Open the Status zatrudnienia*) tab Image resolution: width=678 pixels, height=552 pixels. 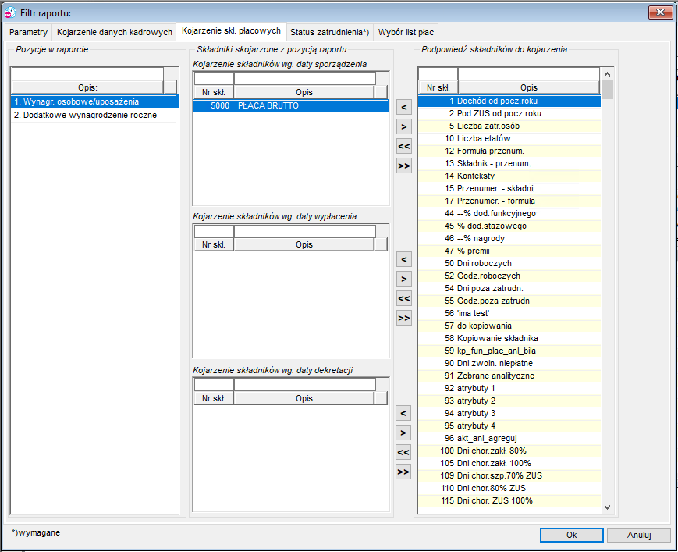click(x=329, y=32)
